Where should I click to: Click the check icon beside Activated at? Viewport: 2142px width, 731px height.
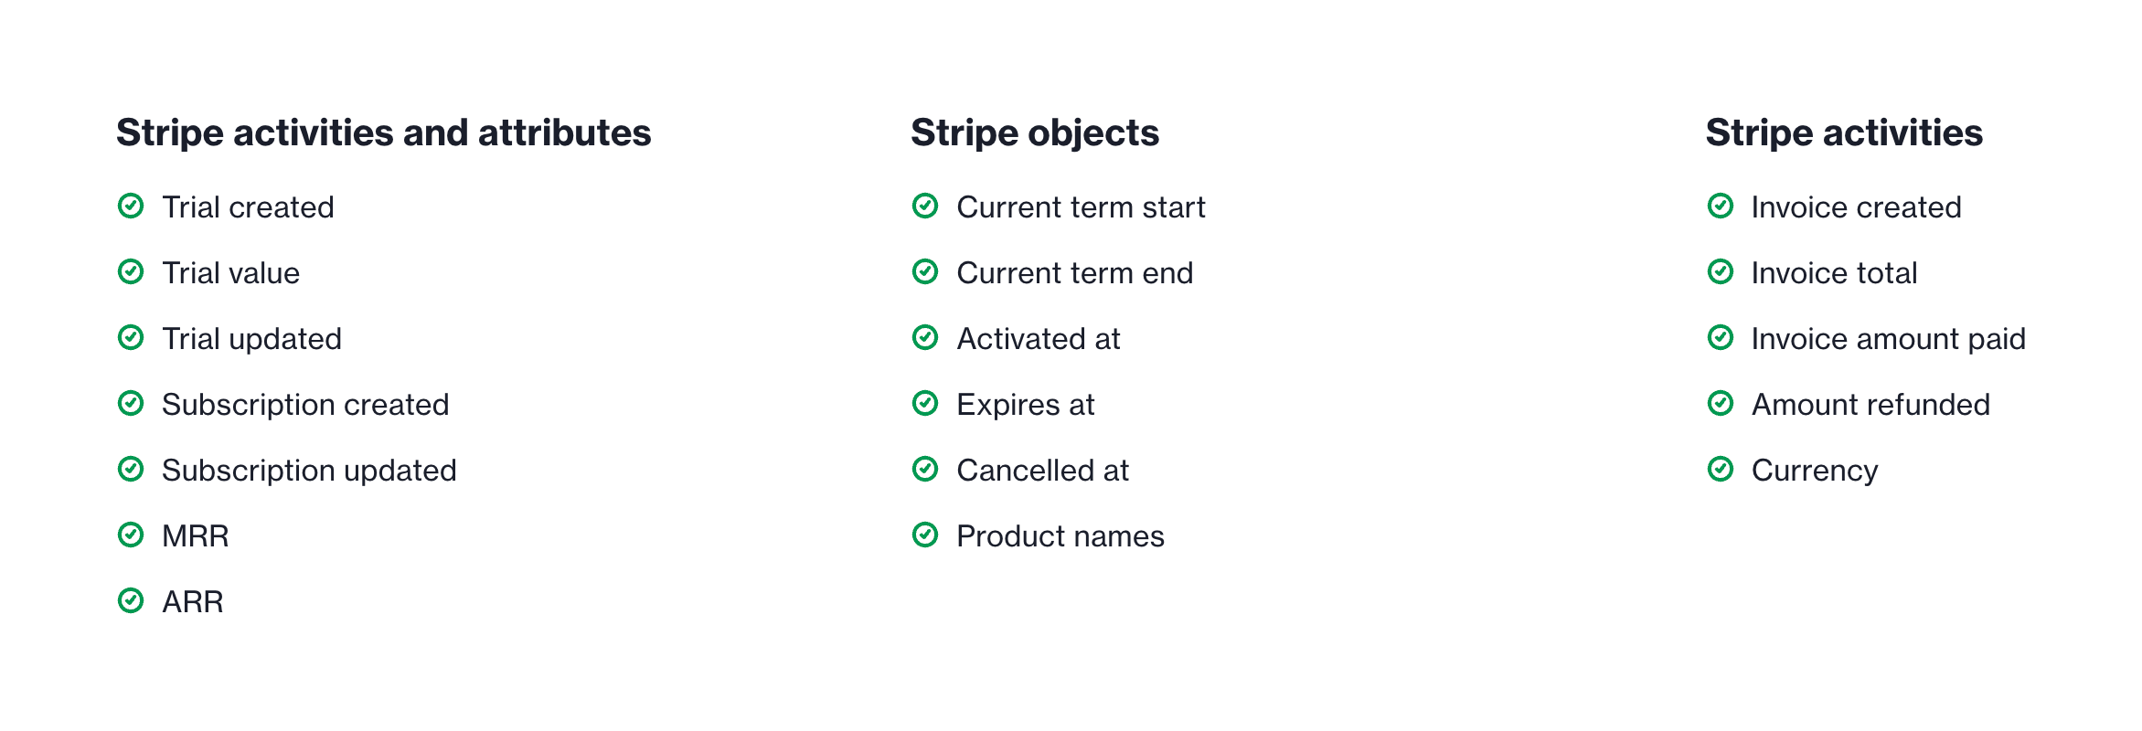[925, 338]
